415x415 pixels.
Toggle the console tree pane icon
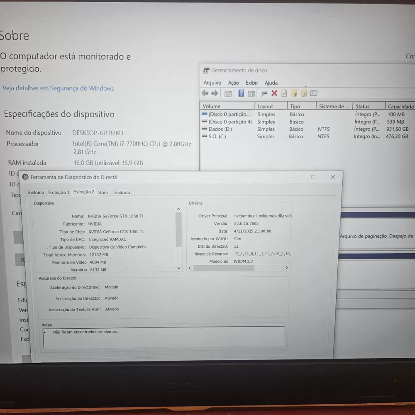click(x=228, y=93)
